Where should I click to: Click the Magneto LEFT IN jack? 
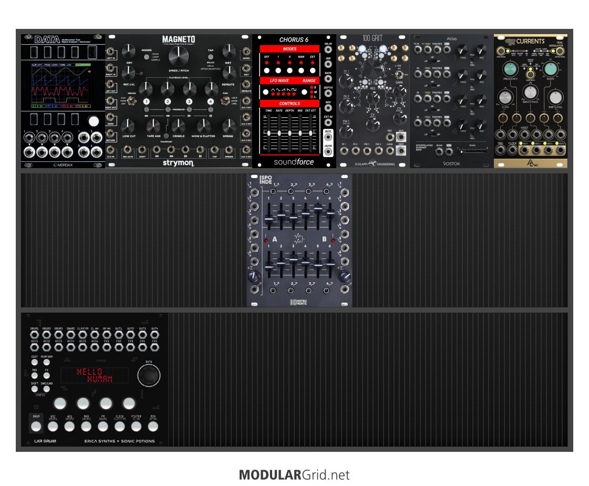tap(111, 52)
